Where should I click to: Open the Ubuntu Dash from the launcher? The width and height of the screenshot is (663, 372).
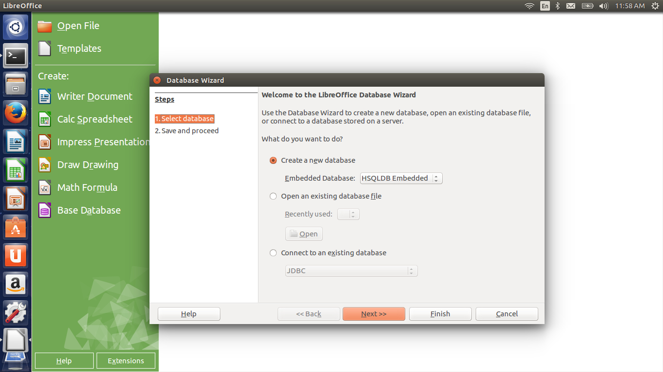16,28
